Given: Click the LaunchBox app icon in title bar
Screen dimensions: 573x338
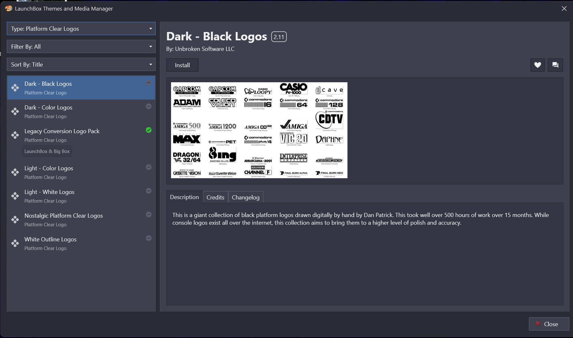Looking at the screenshot, I should pyautogui.click(x=9, y=8).
